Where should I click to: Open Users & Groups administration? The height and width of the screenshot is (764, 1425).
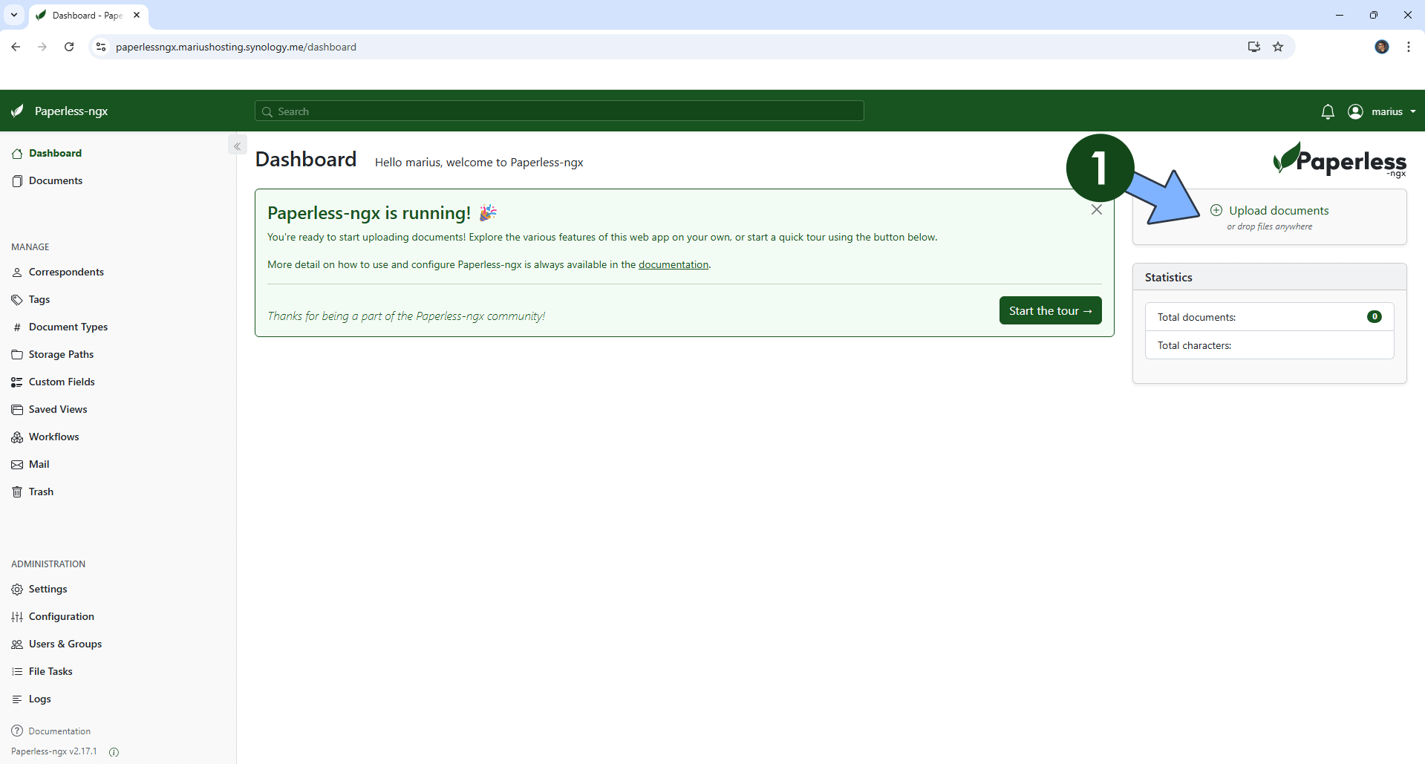point(65,644)
